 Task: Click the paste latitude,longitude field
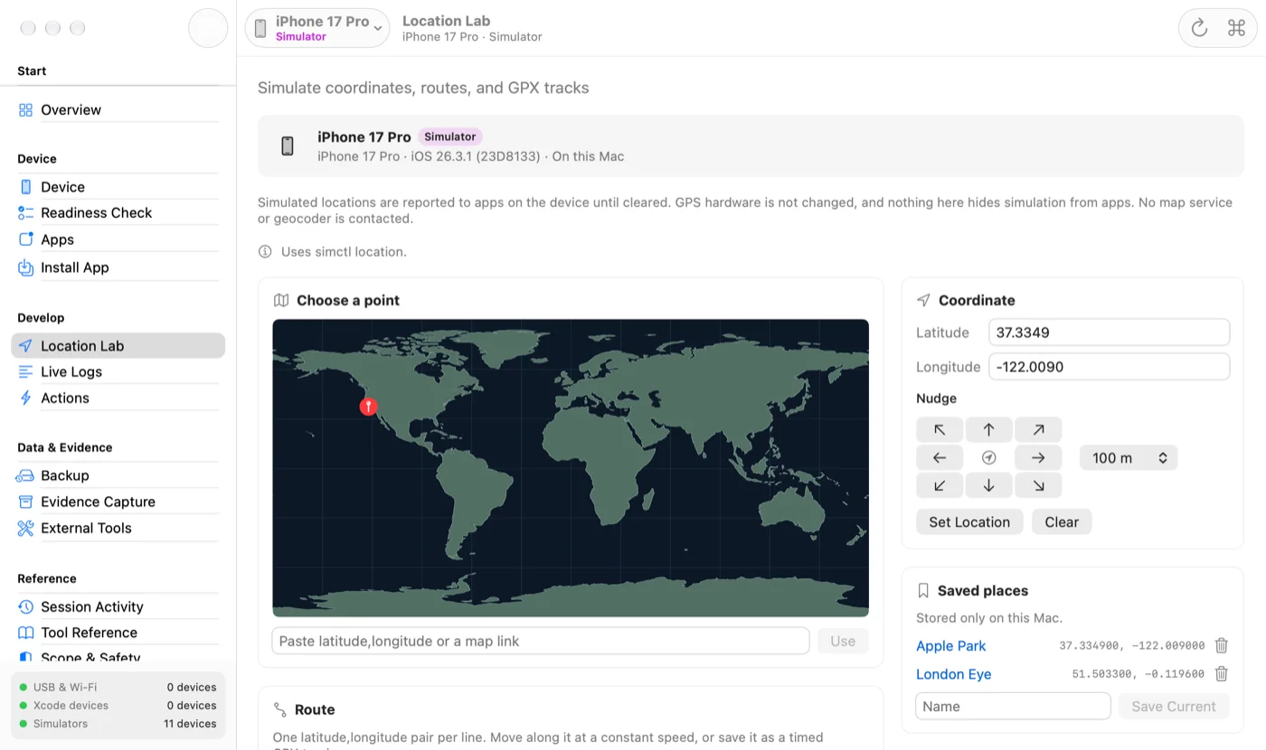pyautogui.click(x=541, y=641)
